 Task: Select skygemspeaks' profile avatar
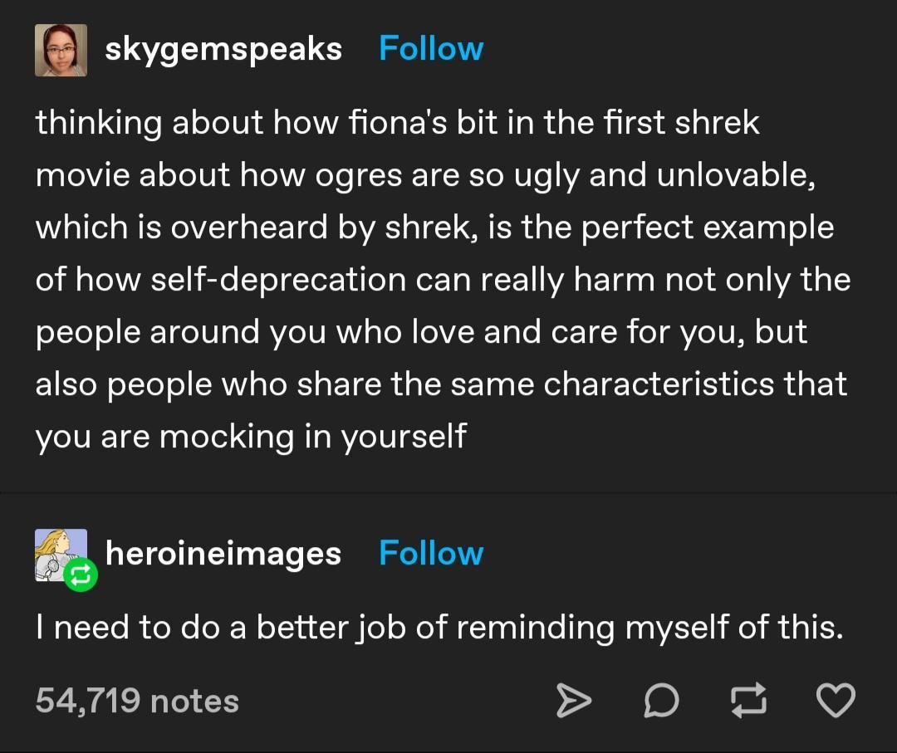coord(61,48)
